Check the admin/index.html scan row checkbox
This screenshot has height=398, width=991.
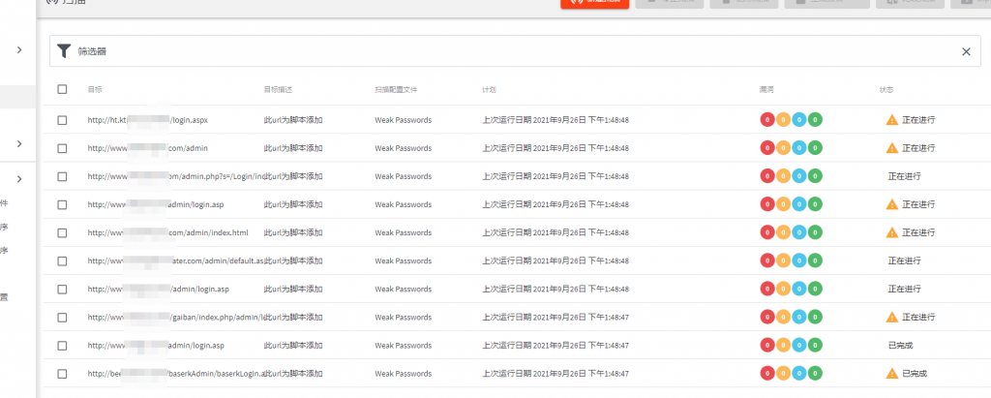[x=62, y=232]
